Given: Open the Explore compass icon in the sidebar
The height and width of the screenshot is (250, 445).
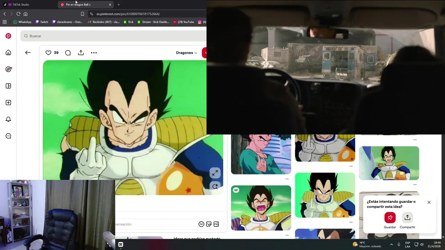Looking at the screenshot, I should click(8, 69).
